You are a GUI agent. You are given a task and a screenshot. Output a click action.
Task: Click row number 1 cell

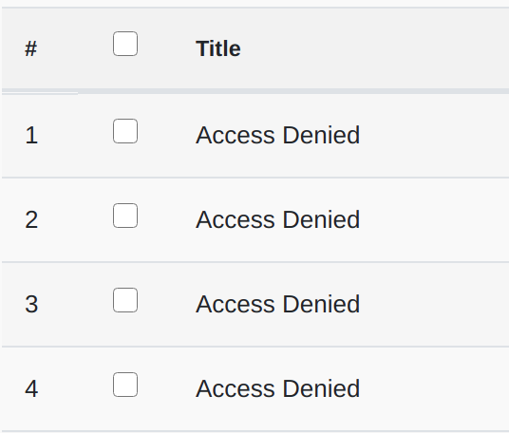pyautogui.click(x=31, y=135)
